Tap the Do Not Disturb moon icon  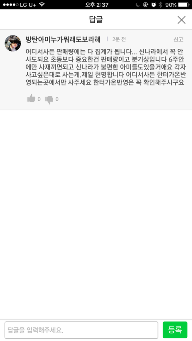coord(138,4)
